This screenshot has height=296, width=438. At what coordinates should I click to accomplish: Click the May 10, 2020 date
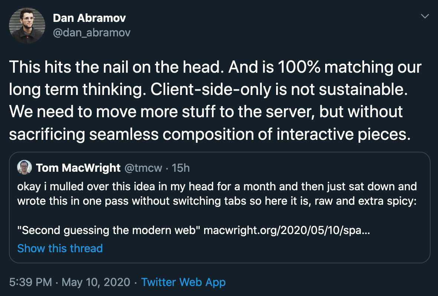click(96, 282)
